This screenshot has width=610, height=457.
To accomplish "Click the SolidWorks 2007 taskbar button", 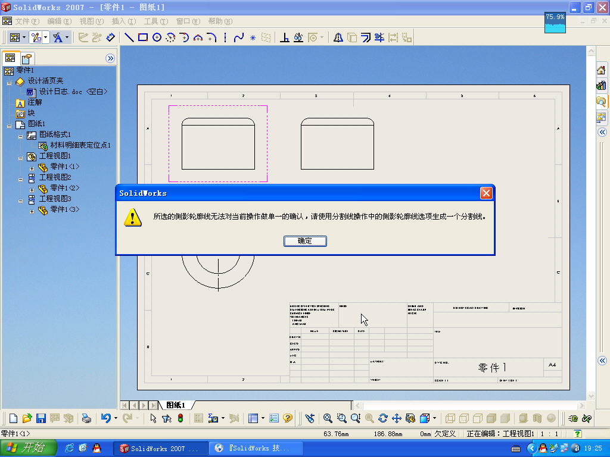I will point(160,449).
